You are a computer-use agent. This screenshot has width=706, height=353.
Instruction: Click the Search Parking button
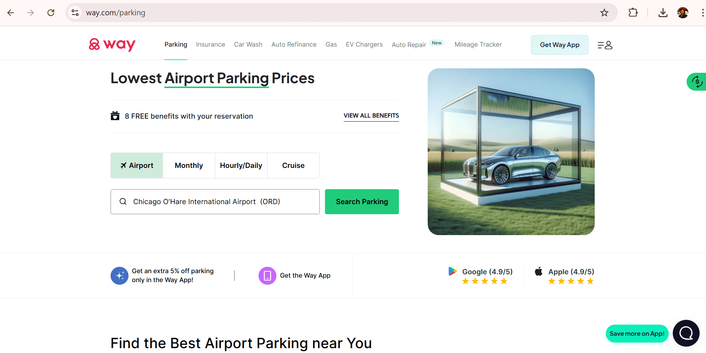coord(362,202)
